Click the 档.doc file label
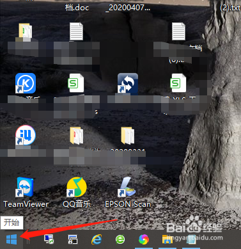Screen dimensions: 241x249 tap(77, 8)
